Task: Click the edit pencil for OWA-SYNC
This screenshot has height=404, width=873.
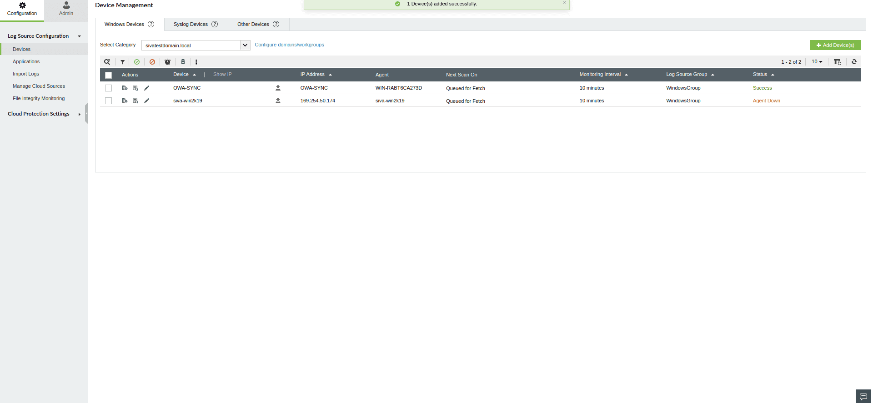Action: 146,88
